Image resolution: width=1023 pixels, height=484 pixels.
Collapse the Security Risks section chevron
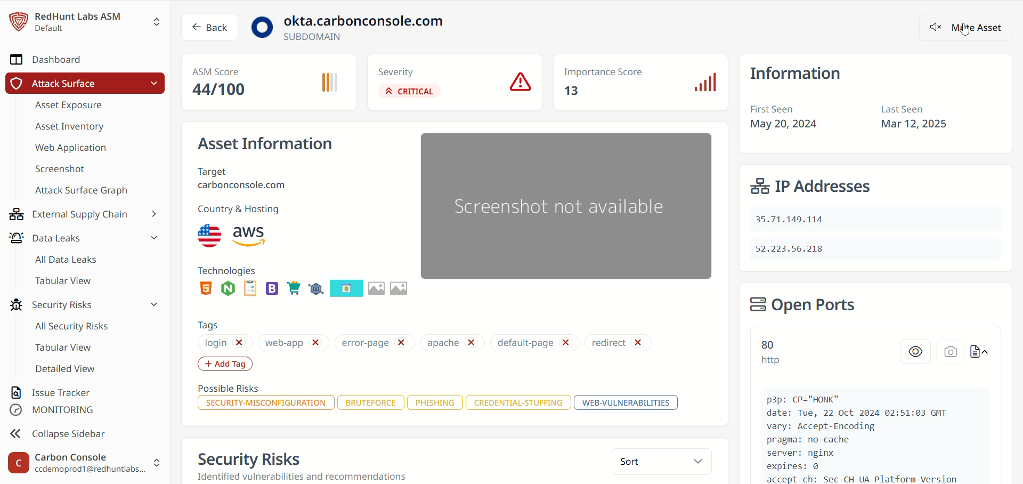(x=154, y=304)
